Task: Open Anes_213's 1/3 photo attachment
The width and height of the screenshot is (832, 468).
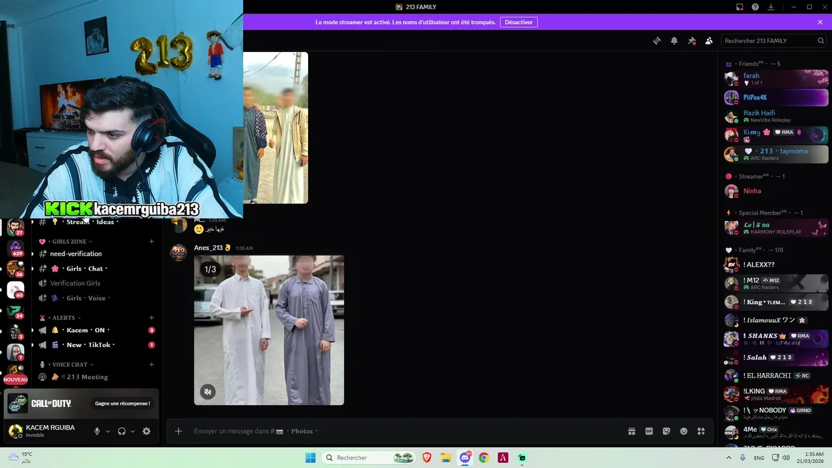Action: tap(269, 330)
